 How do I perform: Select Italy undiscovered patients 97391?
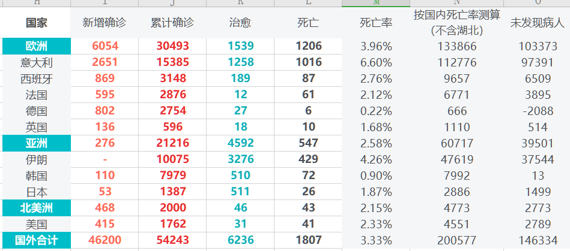538,62
